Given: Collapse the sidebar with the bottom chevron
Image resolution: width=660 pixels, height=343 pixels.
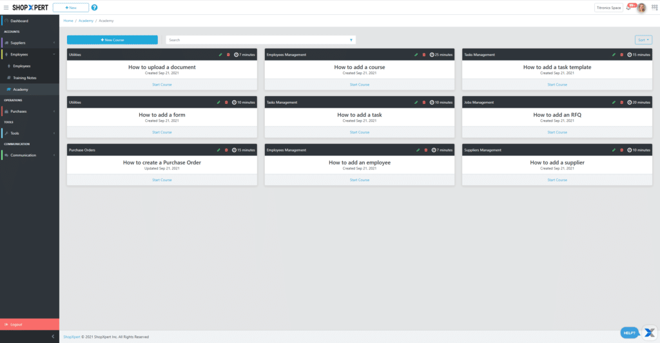Looking at the screenshot, I should click(52, 337).
